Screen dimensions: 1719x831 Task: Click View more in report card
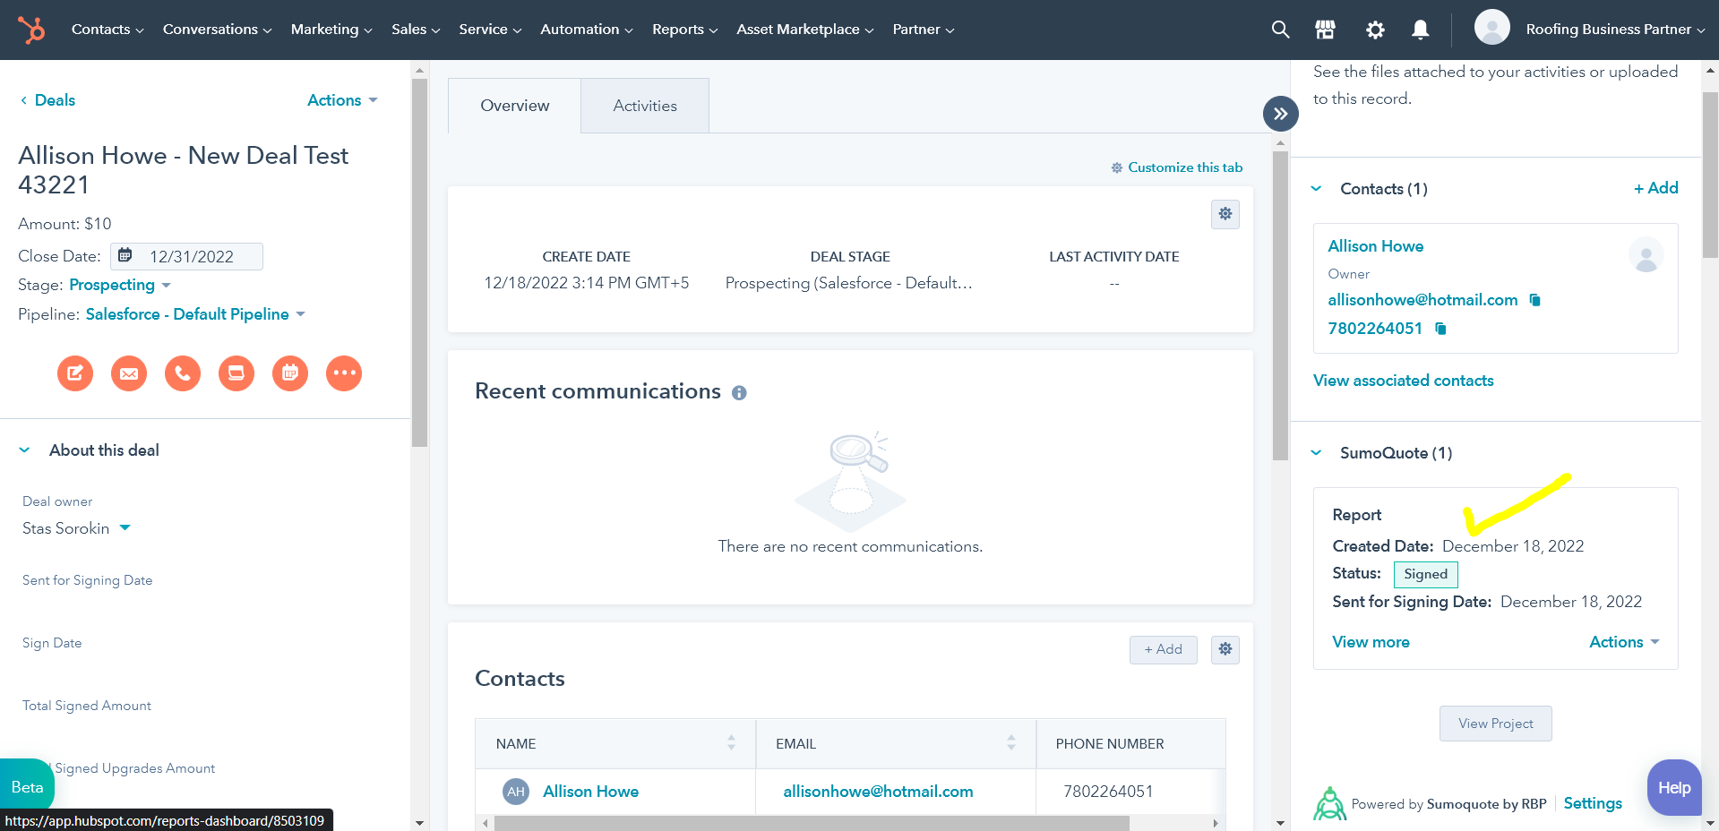(1371, 642)
